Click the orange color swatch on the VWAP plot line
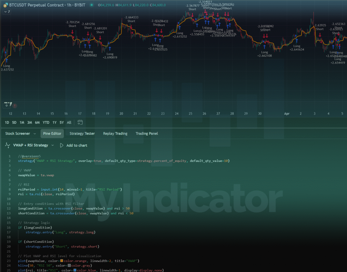The image size is (347, 272). [x=61, y=261]
